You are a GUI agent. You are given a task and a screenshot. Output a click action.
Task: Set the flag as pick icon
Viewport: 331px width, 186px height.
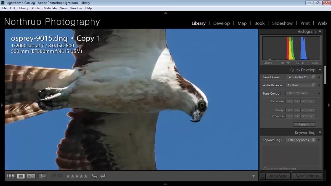[54, 176]
